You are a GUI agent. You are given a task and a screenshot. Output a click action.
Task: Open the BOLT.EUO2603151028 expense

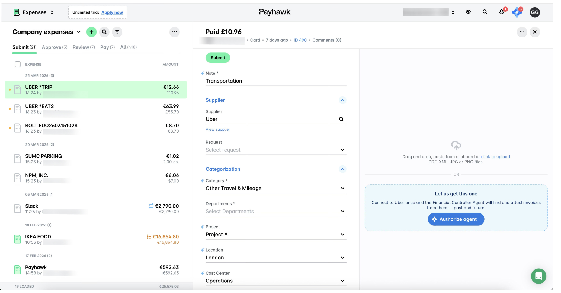coord(96,128)
